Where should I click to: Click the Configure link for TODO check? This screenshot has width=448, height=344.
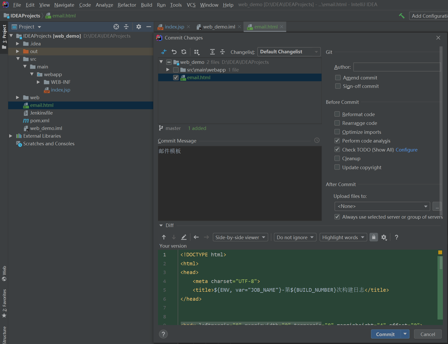point(407,150)
